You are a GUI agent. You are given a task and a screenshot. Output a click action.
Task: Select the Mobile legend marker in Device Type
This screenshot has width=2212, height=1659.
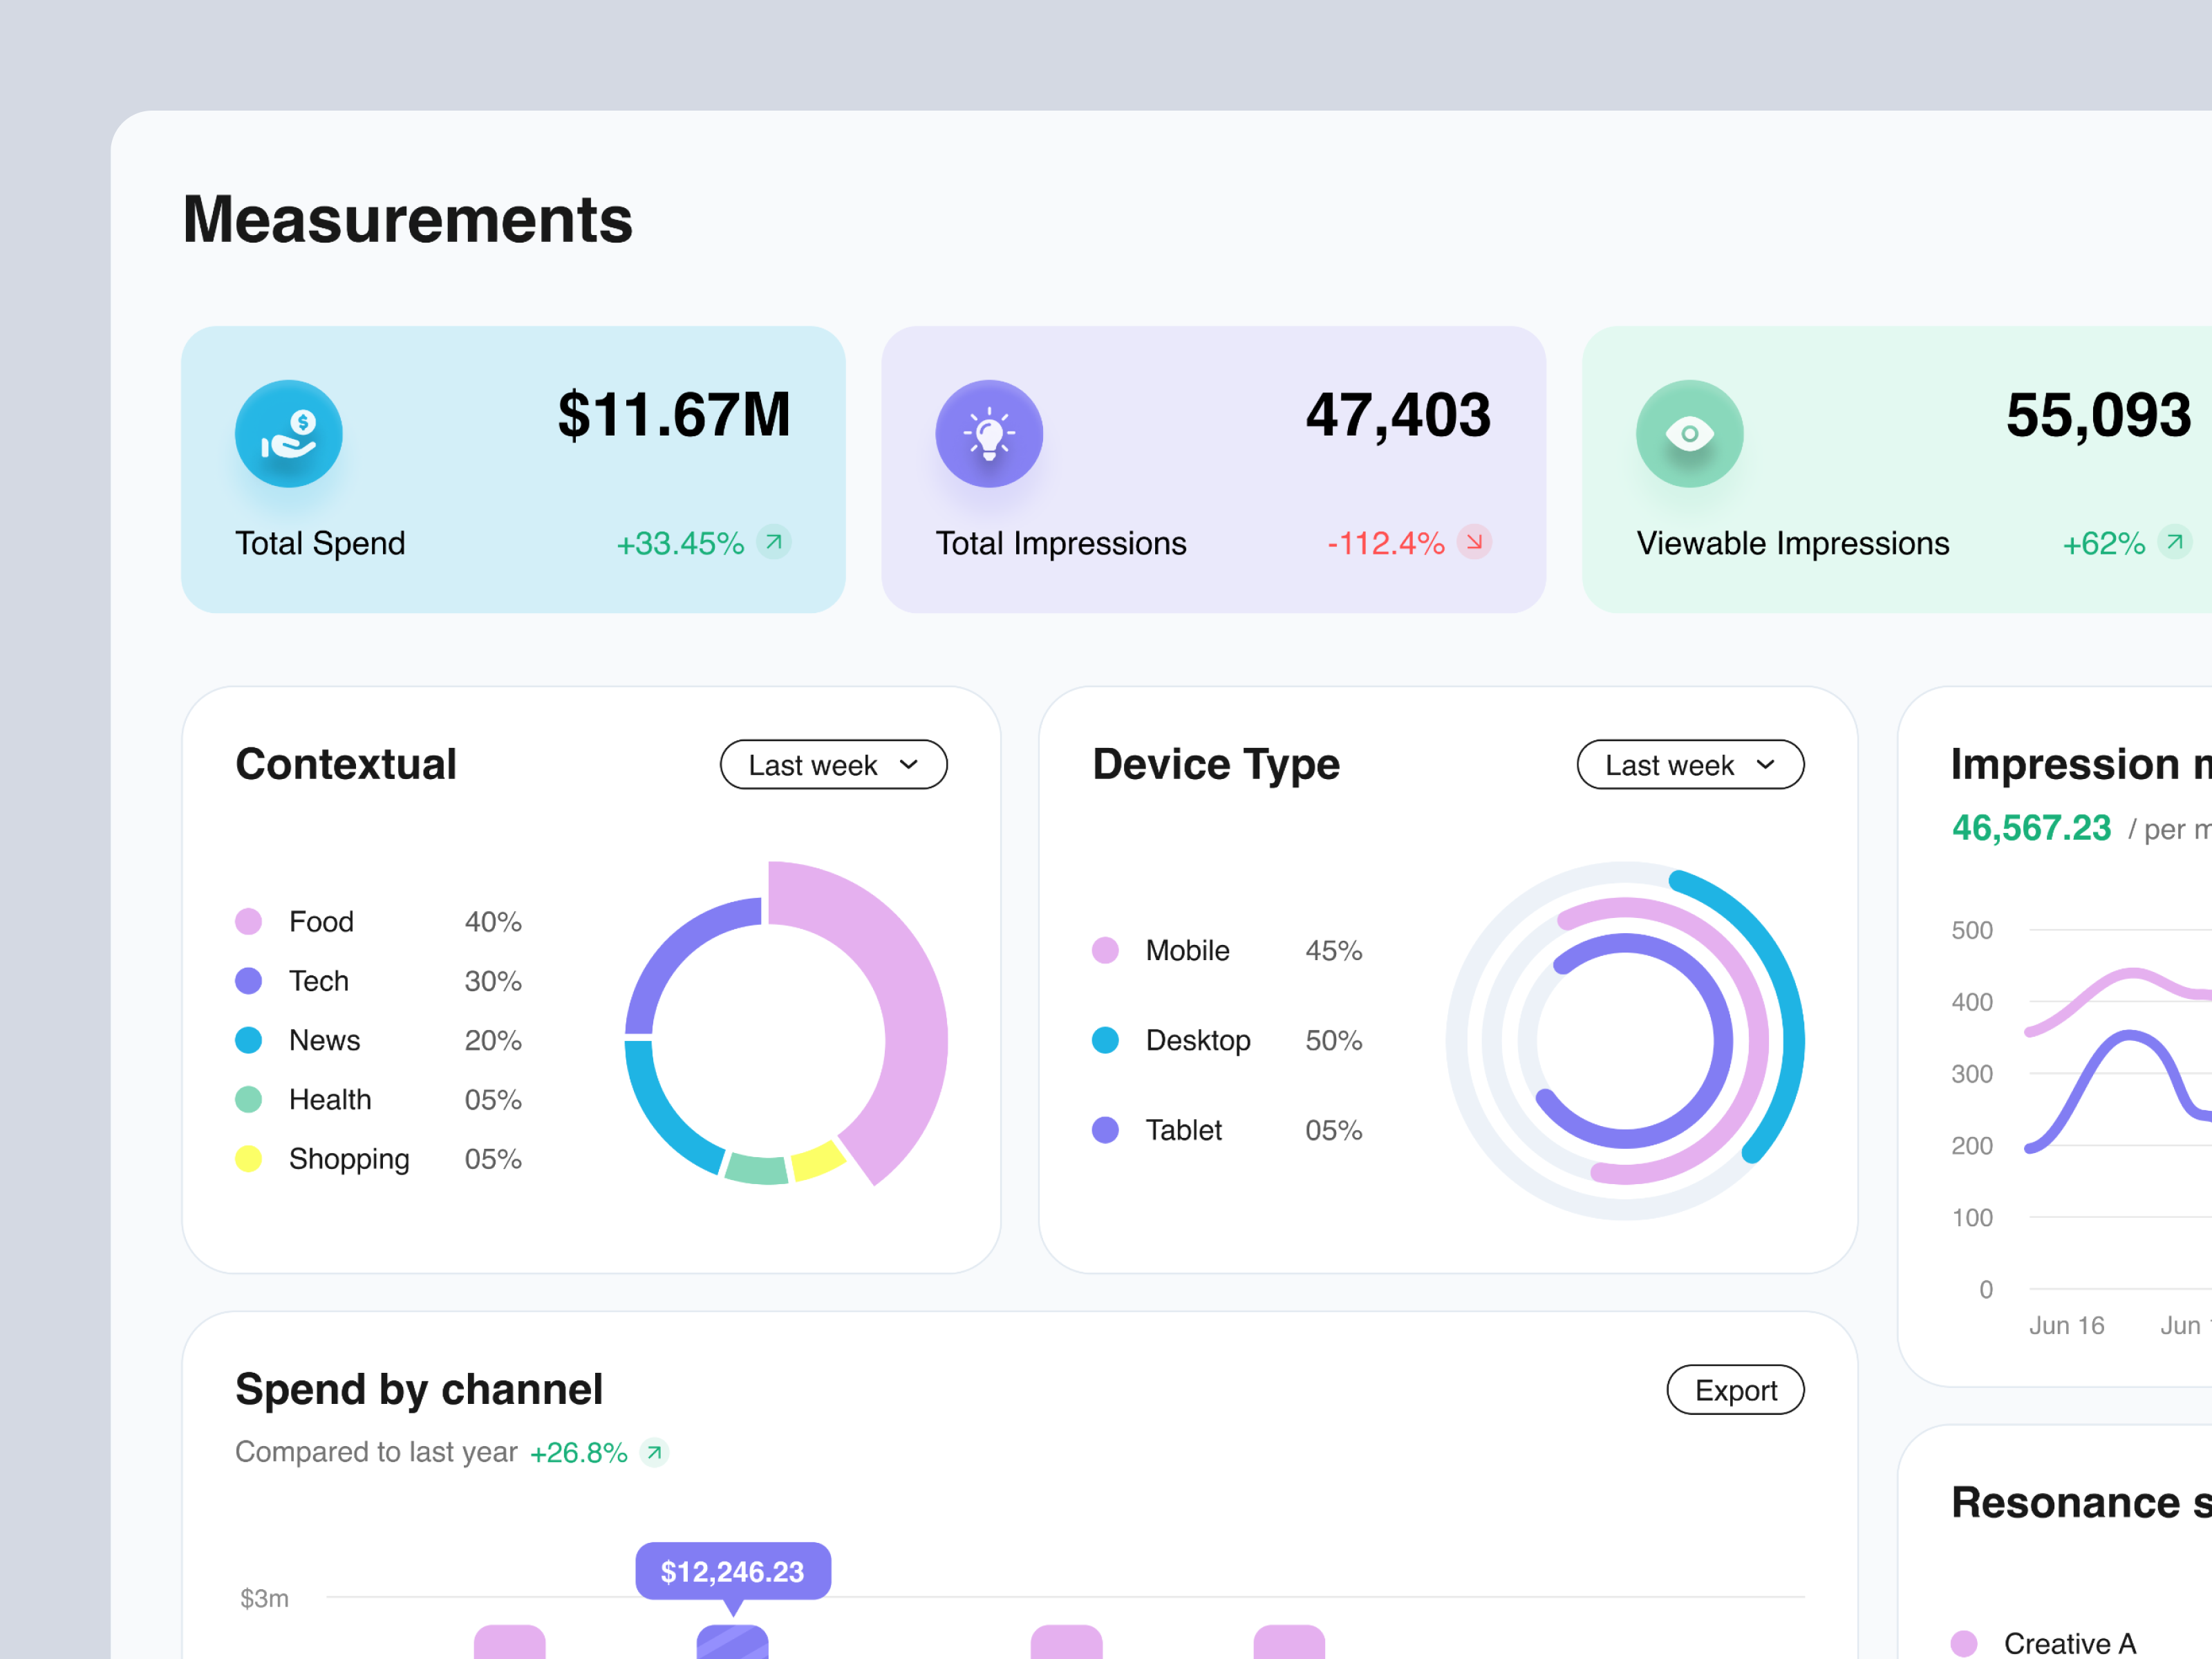coord(1106,950)
